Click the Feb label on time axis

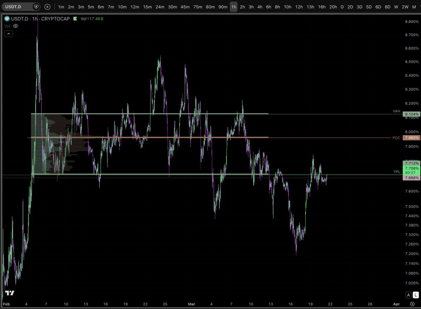pyautogui.click(x=6, y=304)
